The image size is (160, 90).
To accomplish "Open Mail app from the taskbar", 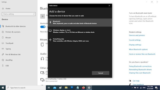I will 55,88.
